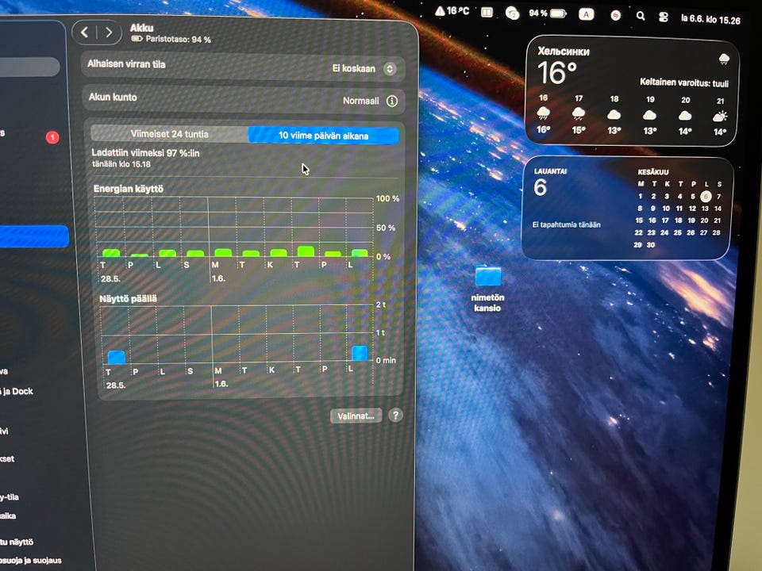Open the sidebar item ending in 'ja Dock'
This screenshot has height=571, width=762.
[x=17, y=391]
